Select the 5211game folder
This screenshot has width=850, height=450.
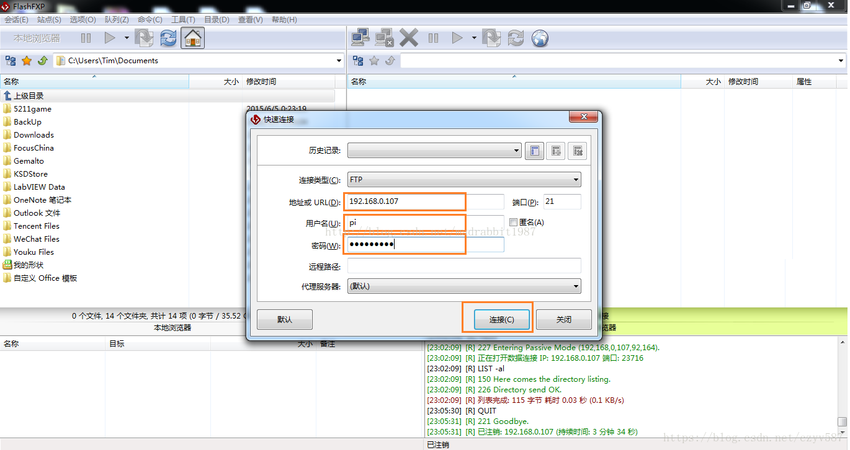pos(32,109)
